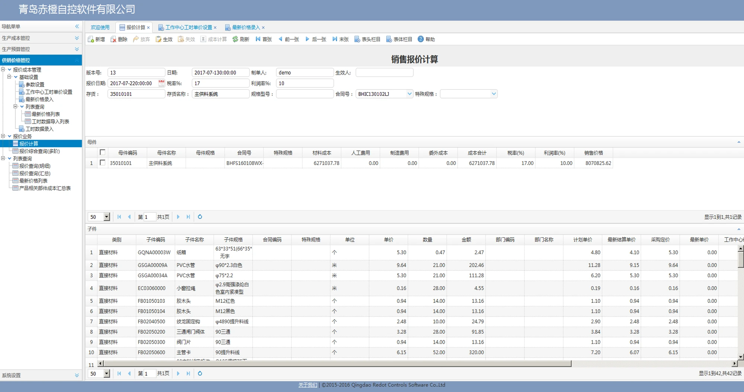Open the 帮助 help icon
Image resolution: width=744 pixels, height=392 pixels.
pos(421,39)
